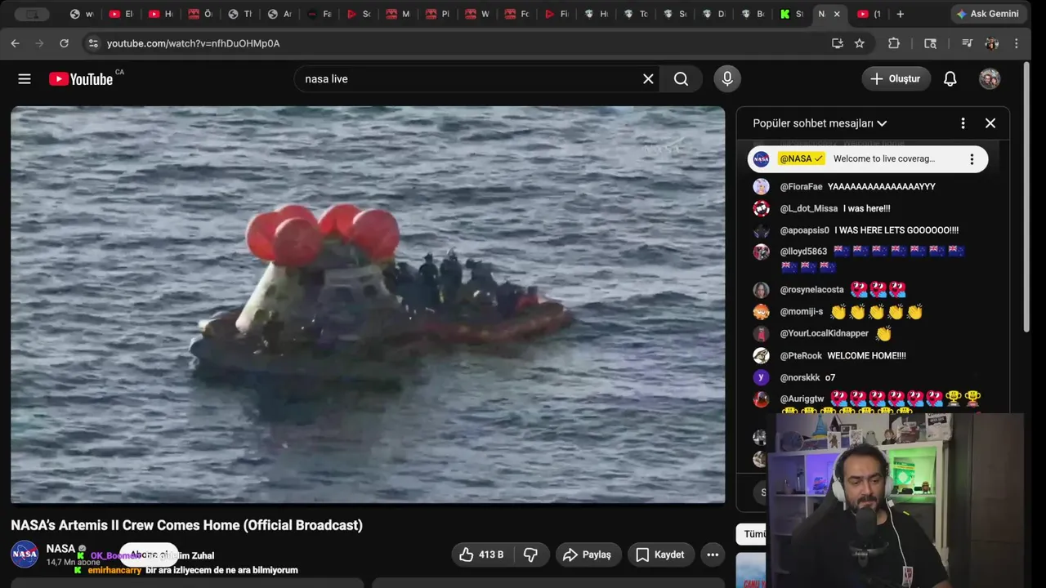This screenshot has height=588, width=1046.
Task: Click the @rosynelacosta chat message
Action: click(866, 289)
